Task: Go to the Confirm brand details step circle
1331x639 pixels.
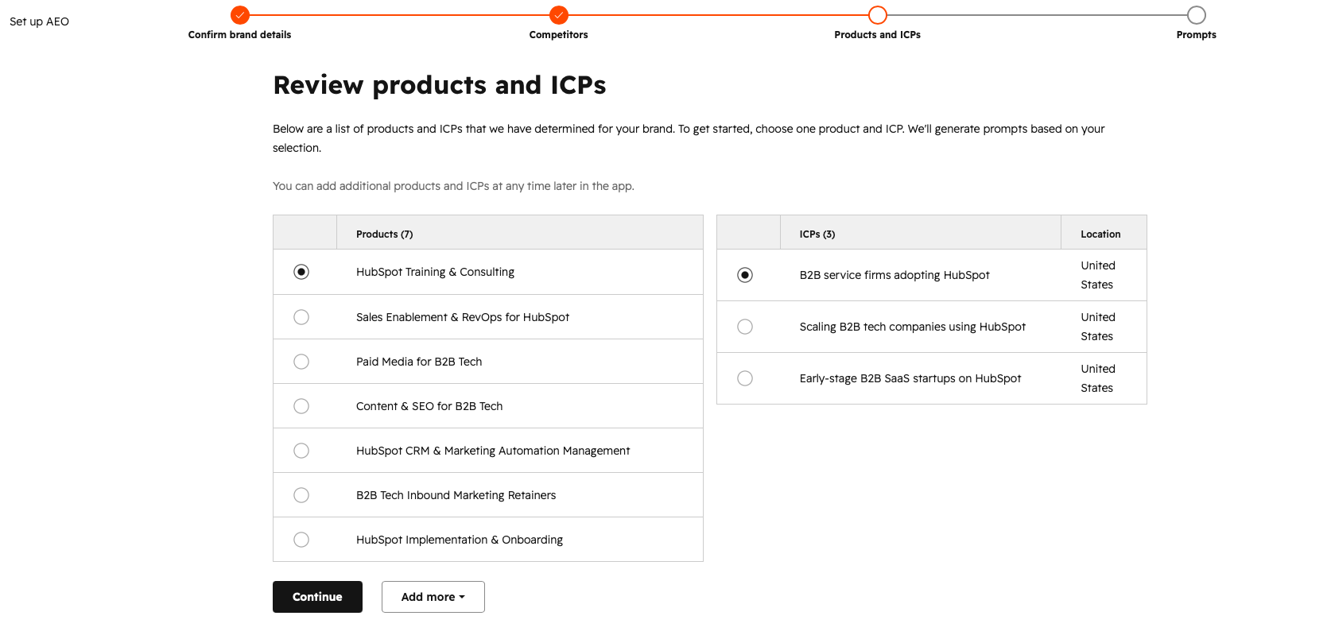Action: (x=240, y=15)
